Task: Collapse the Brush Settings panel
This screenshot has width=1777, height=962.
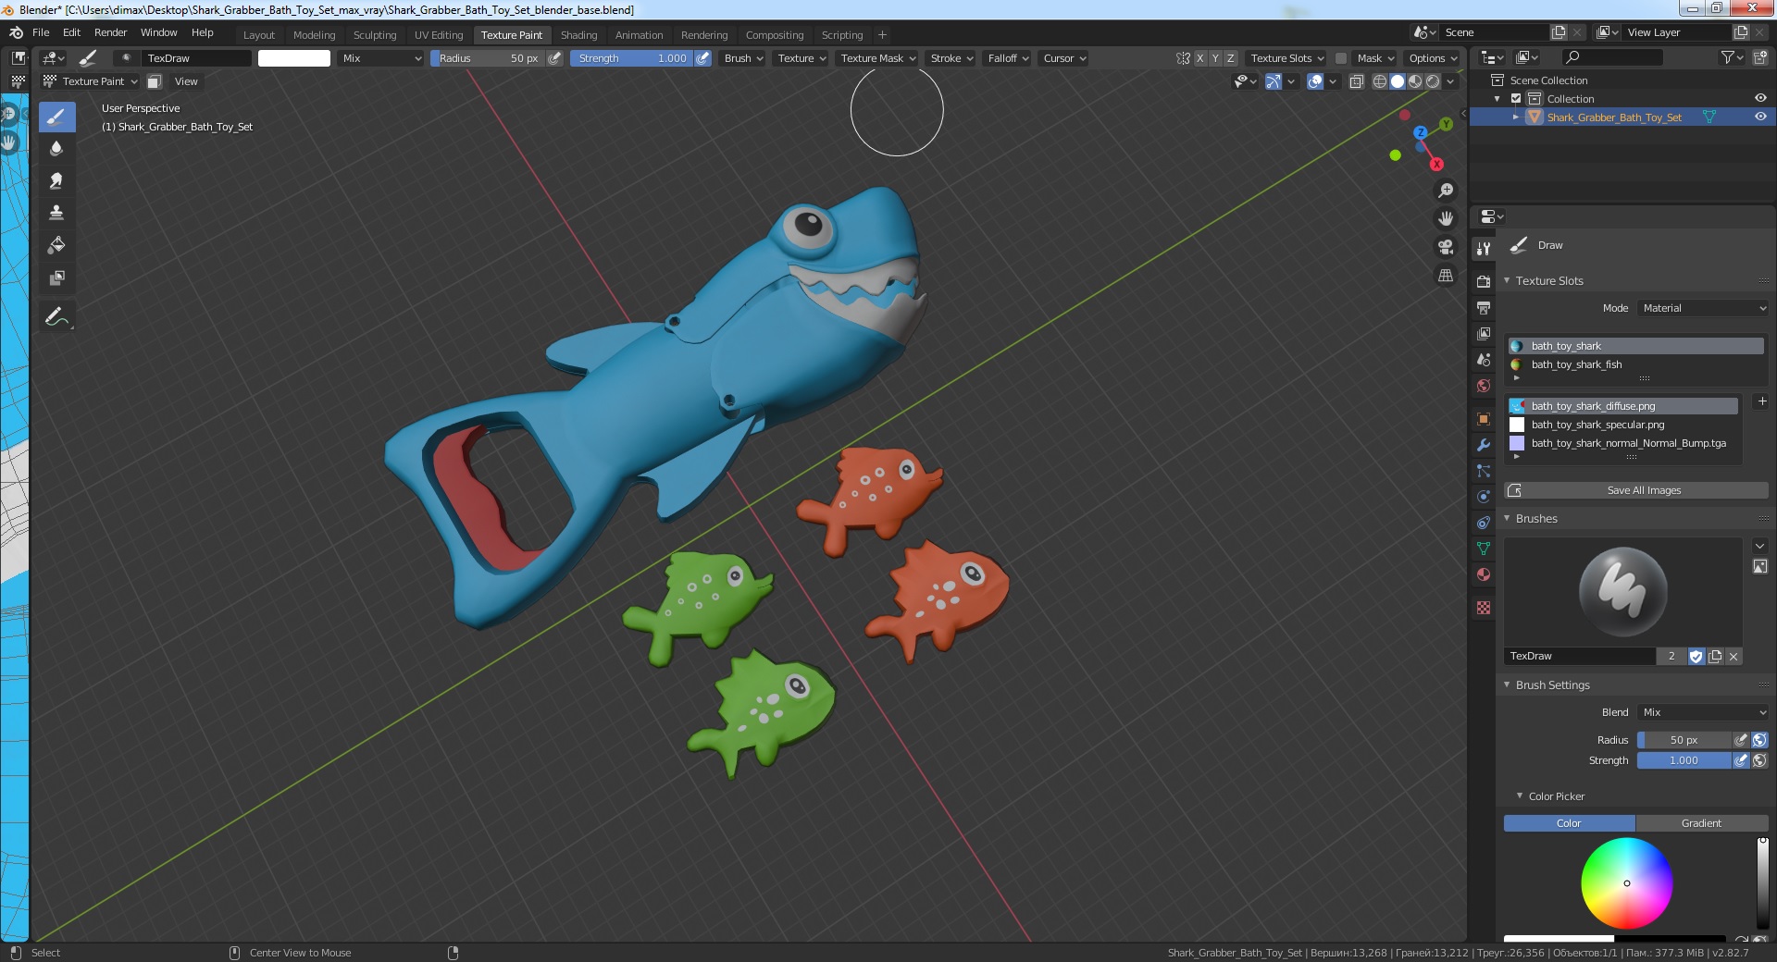Action: 1507,685
